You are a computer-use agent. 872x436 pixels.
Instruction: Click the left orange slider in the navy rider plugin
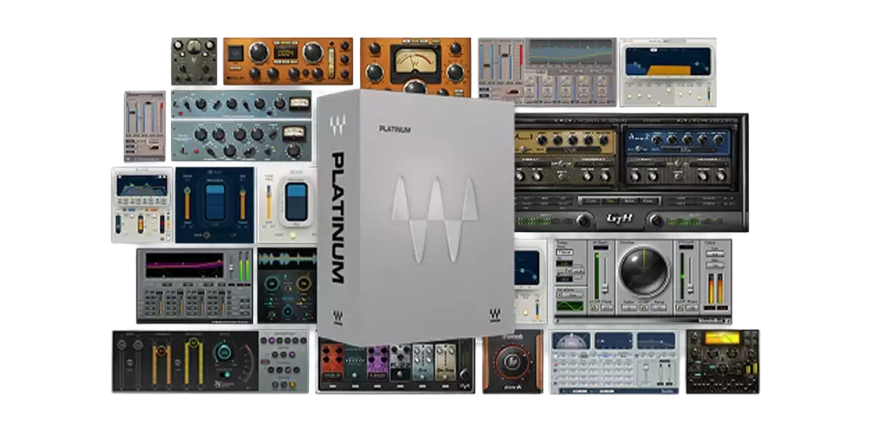(x=187, y=203)
